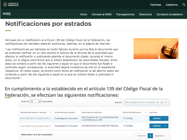Click the Autoridad que notifica column header
Screen dimensions: 187x140
(x=65, y=112)
